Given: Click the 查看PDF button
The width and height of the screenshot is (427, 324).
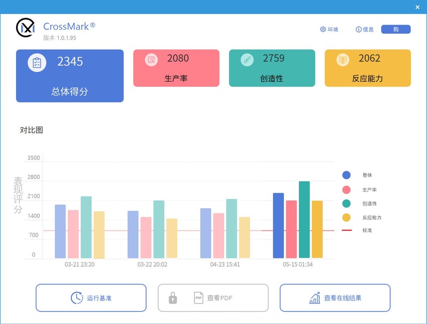Looking at the screenshot, I should click(212, 297).
